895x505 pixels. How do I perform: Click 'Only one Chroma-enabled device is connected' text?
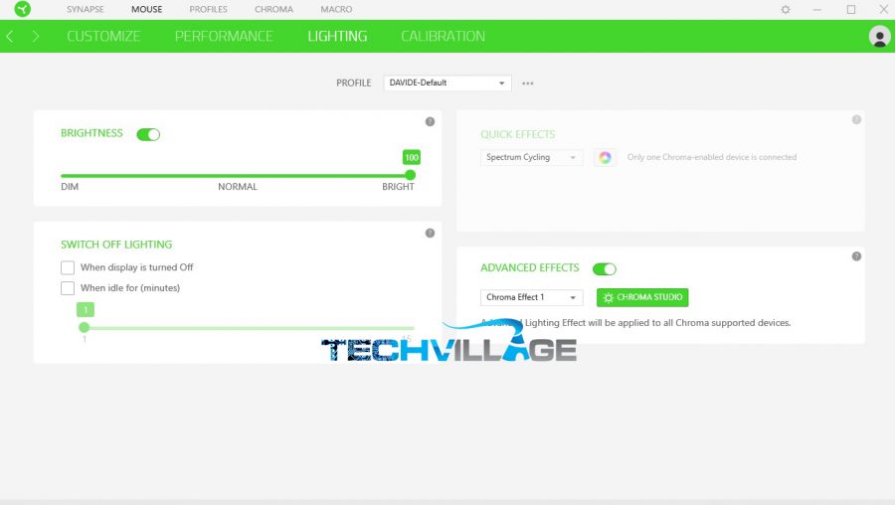pos(712,157)
